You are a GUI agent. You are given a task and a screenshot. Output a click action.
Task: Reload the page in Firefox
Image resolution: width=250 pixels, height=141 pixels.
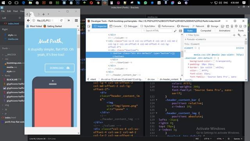pos(61,20)
